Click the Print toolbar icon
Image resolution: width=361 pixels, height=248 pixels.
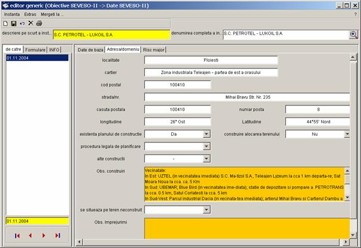coord(39,23)
